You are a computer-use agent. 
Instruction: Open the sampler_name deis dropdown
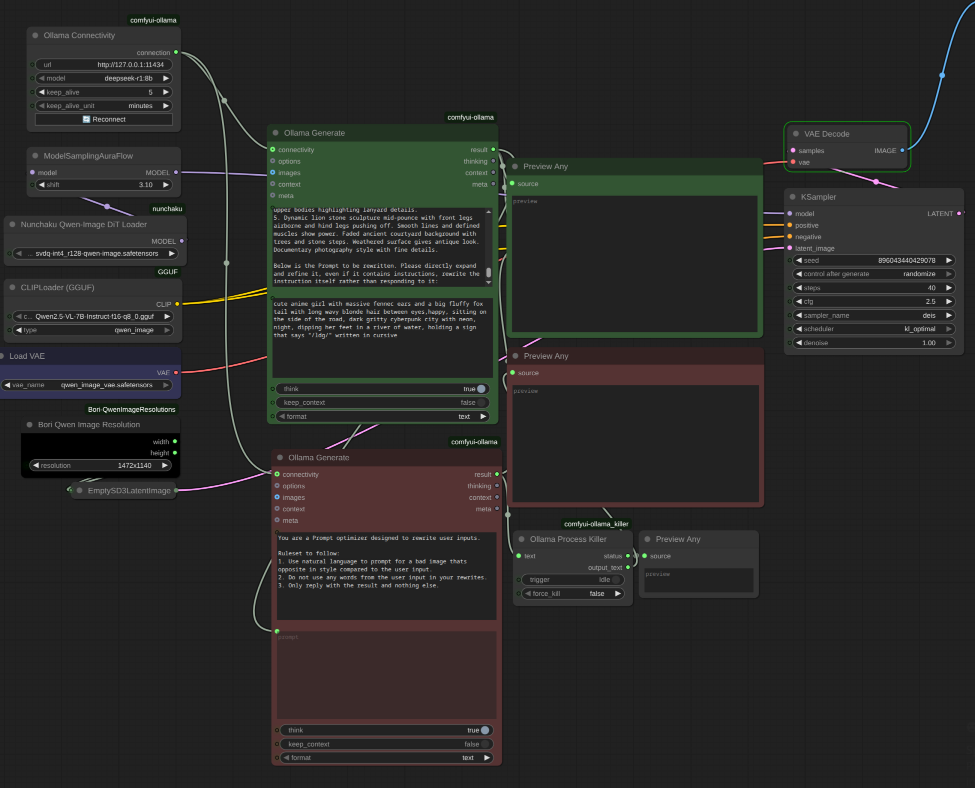[x=873, y=315]
